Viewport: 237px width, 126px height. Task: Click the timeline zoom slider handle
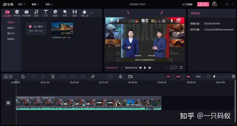click(x=214, y=77)
